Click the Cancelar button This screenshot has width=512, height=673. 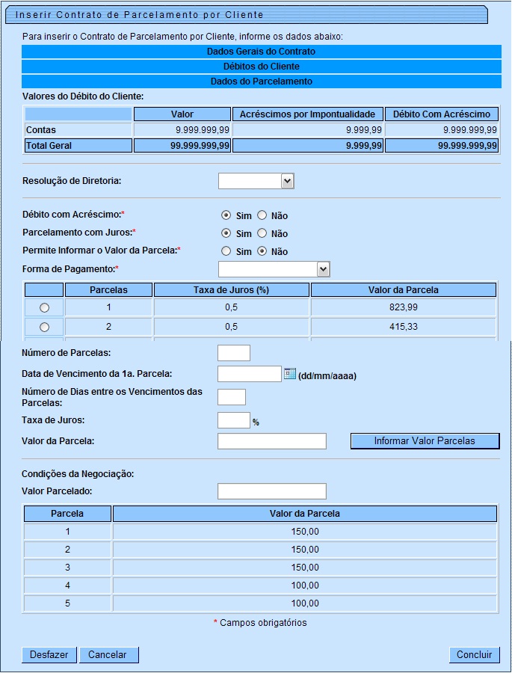pos(108,655)
